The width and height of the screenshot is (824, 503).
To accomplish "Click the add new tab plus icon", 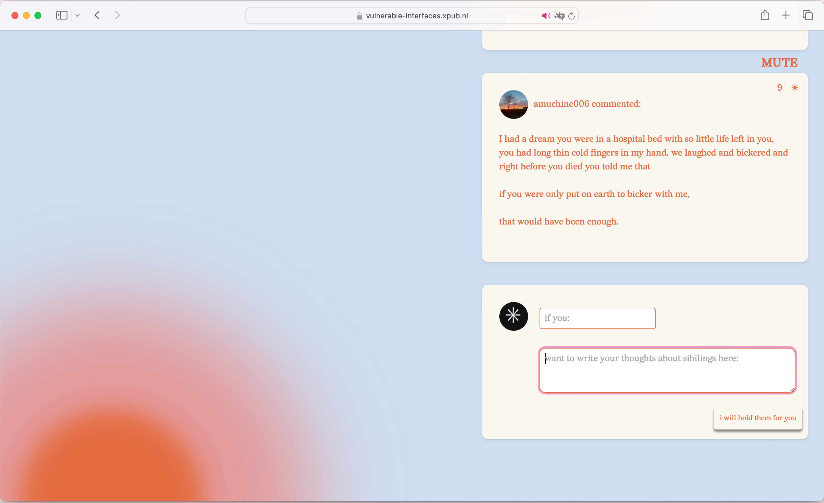I will point(786,15).
